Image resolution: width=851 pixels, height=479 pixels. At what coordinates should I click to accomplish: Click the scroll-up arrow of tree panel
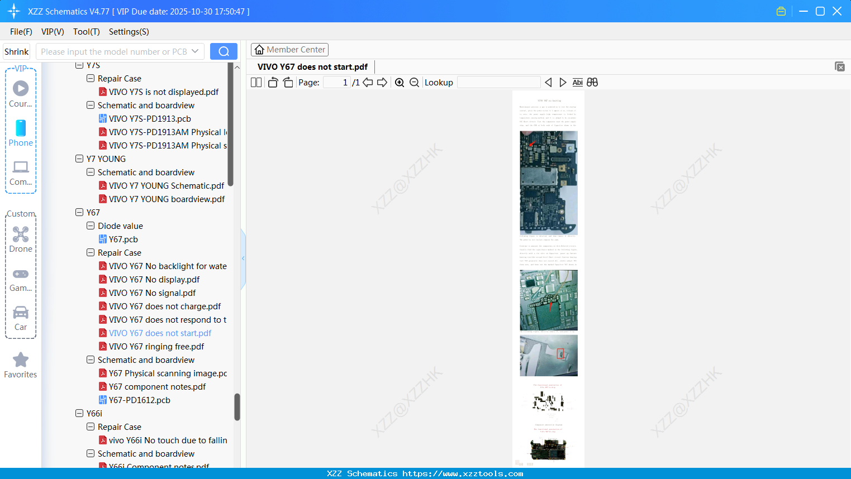click(237, 67)
